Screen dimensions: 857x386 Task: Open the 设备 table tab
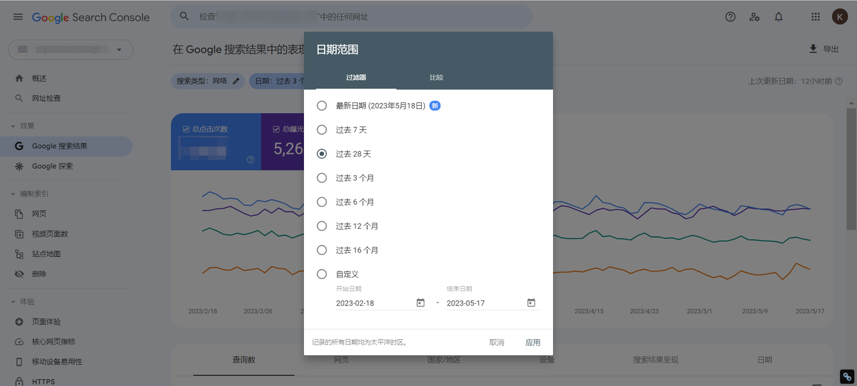546,360
